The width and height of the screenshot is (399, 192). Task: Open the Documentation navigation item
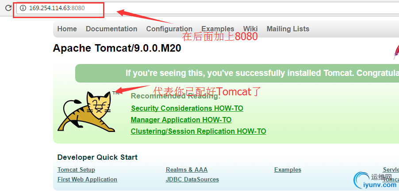(111, 29)
